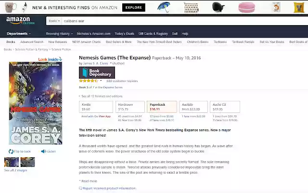Expand See all 12 formats and editions

[101, 96]
